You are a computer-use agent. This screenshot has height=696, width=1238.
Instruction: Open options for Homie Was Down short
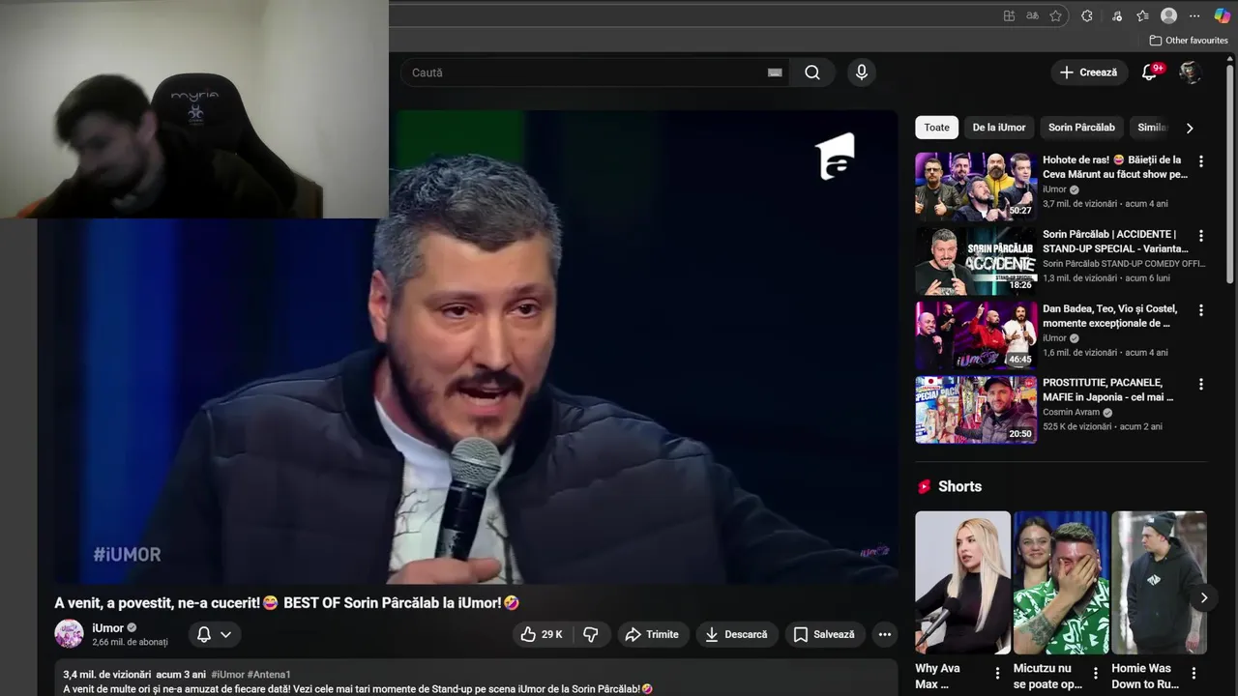point(1194,673)
